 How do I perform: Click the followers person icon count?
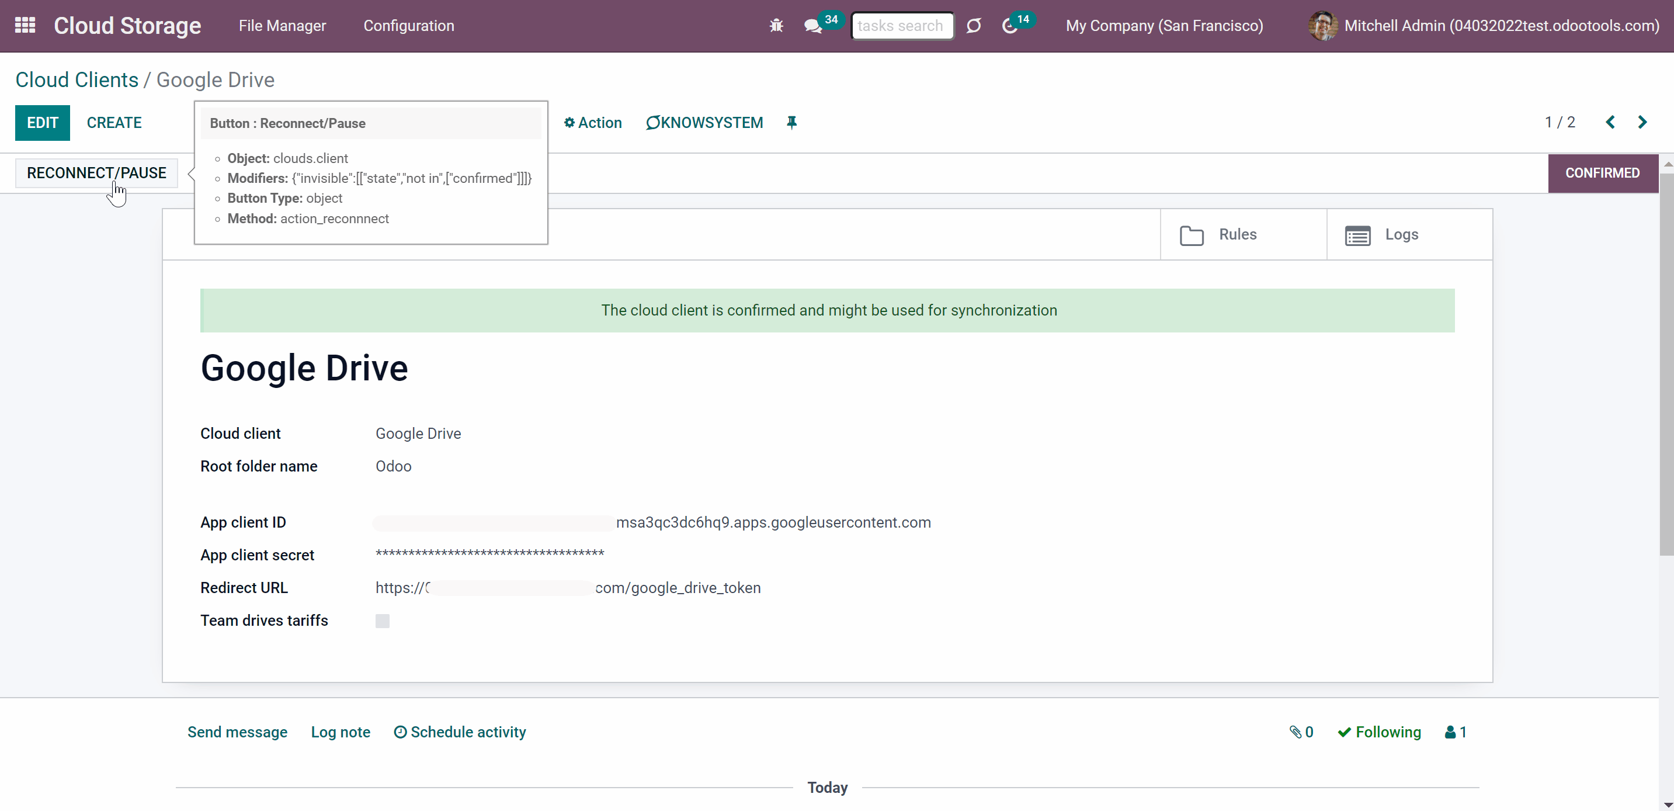(x=1455, y=732)
